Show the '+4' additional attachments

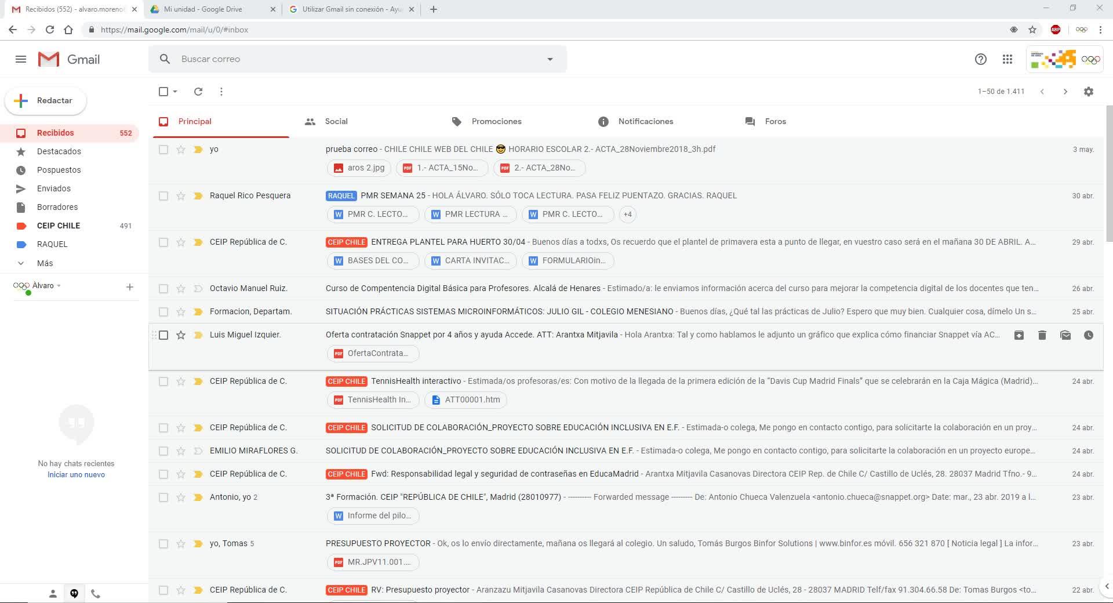pos(628,215)
